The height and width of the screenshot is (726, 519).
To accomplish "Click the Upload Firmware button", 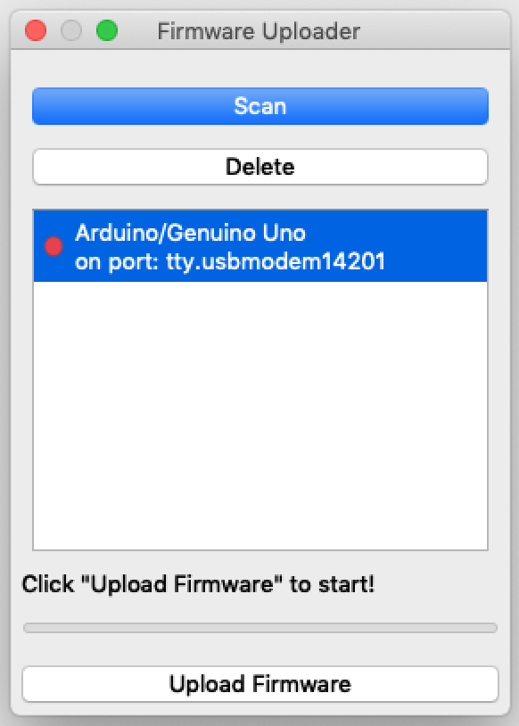I will click(260, 684).
